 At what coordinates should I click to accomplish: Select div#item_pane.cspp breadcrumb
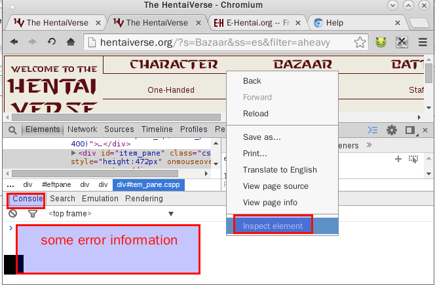(149, 185)
